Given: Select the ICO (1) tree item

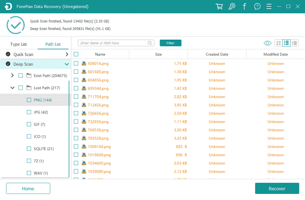Looking at the screenshot, I should 40,136.
